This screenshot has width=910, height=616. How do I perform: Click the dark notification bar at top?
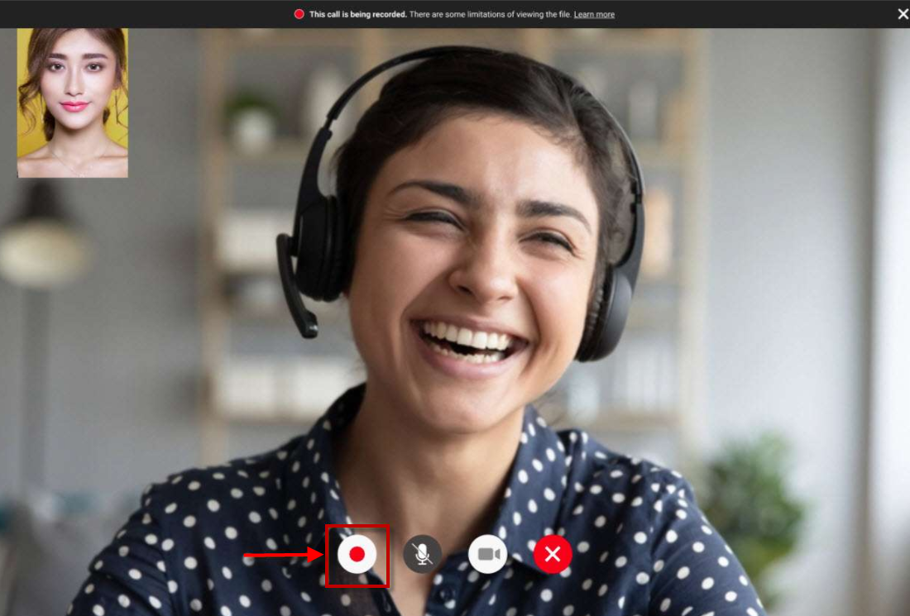click(165, 14)
